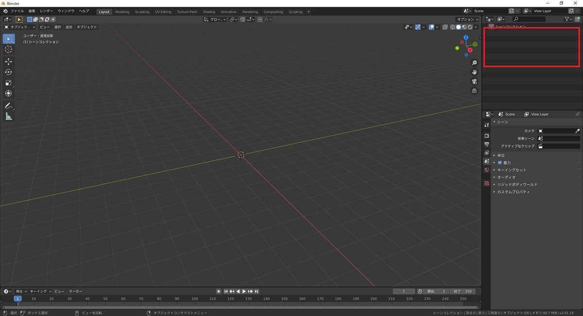Open the Scene properties tab icon
The height and width of the screenshot is (316, 583).
486,161
